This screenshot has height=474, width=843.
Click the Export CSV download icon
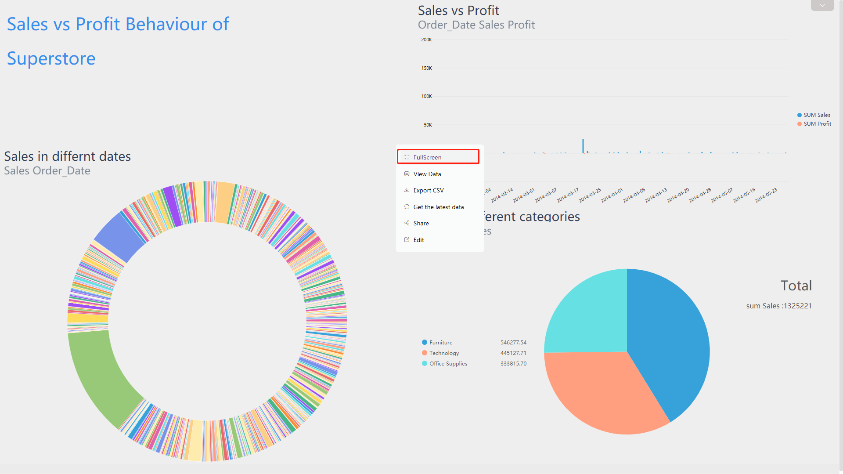tap(407, 190)
